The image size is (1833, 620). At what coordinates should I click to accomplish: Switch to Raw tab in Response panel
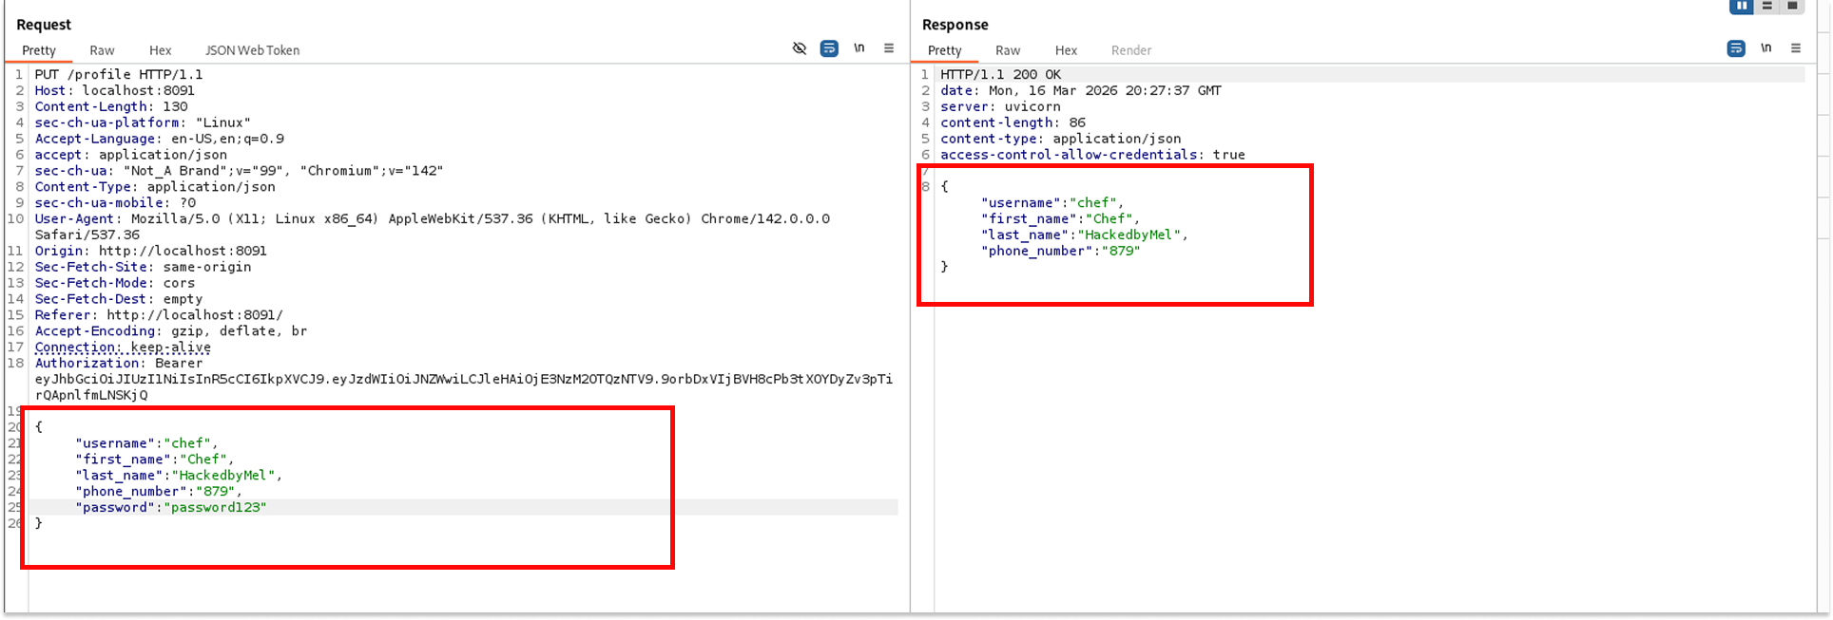pos(1008,50)
